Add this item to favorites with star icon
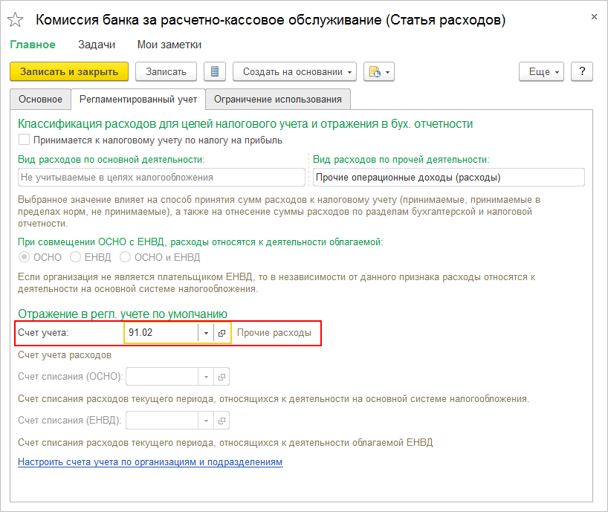608x512 pixels. coord(16,20)
